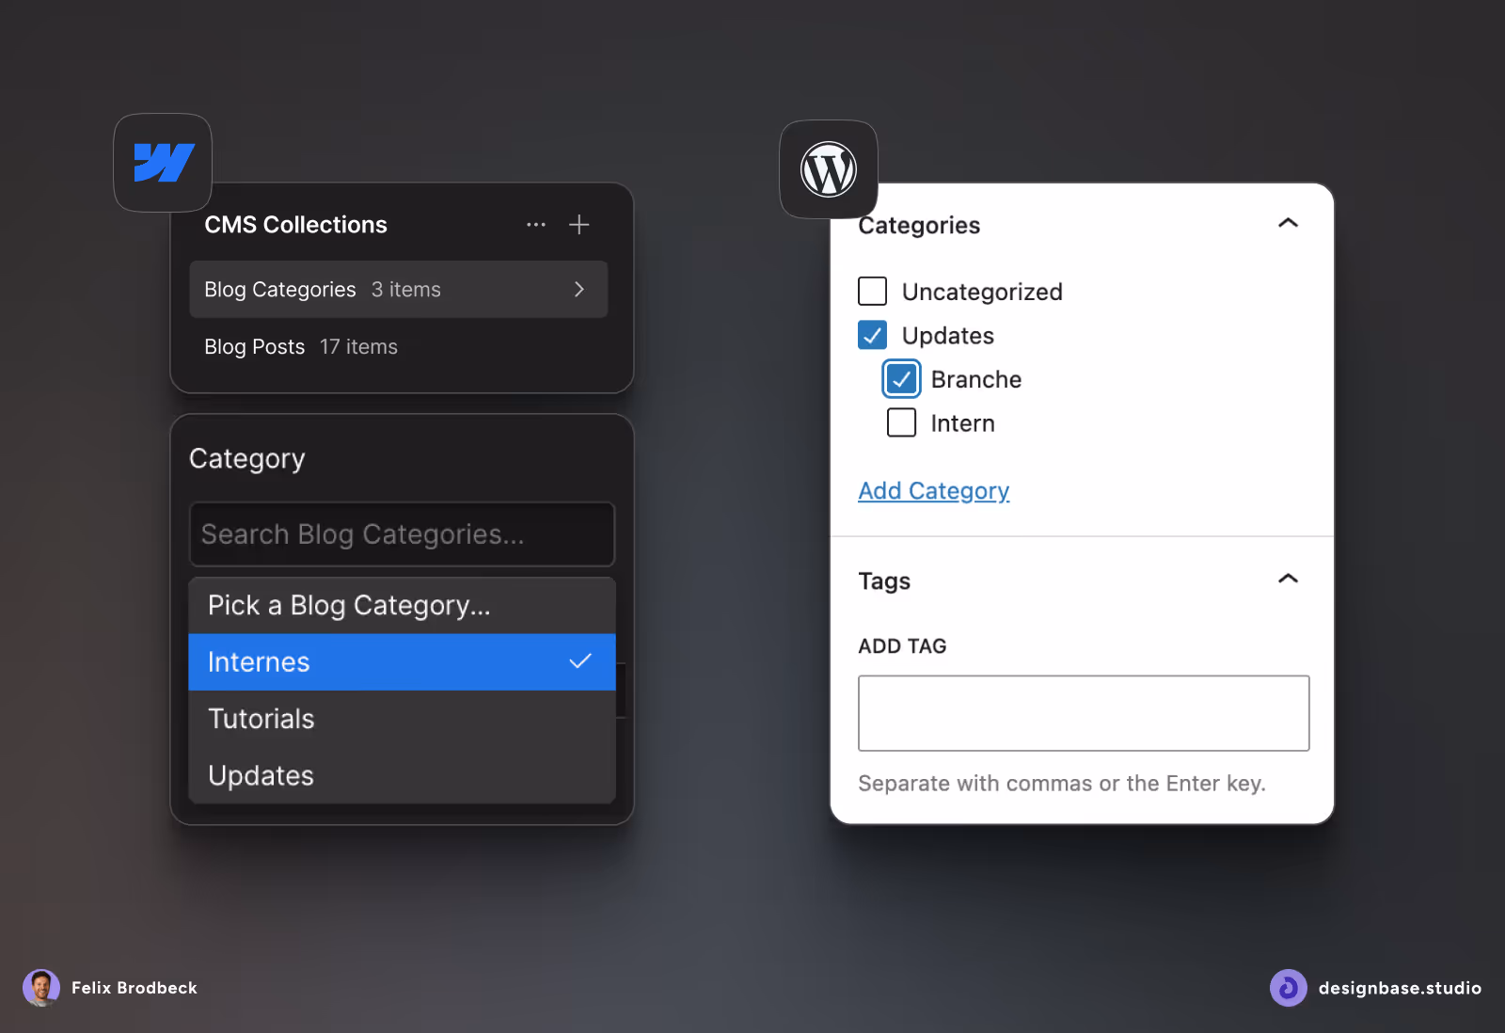Click the Webflow app icon
Screen dimensions: 1505x1033
(x=161, y=162)
